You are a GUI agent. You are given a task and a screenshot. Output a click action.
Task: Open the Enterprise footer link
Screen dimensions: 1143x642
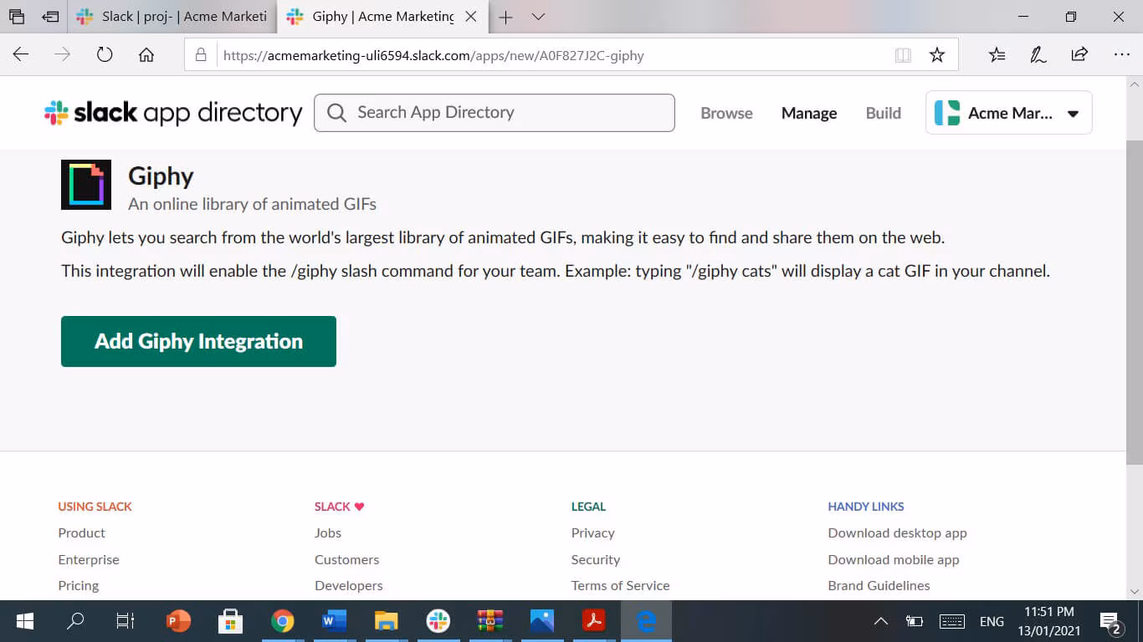click(89, 559)
